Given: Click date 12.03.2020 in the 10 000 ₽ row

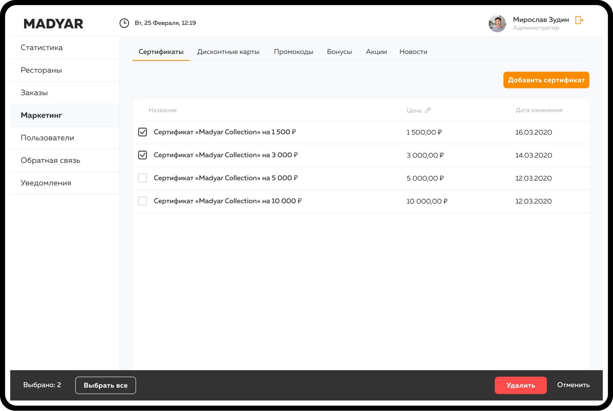Looking at the screenshot, I should point(534,201).
